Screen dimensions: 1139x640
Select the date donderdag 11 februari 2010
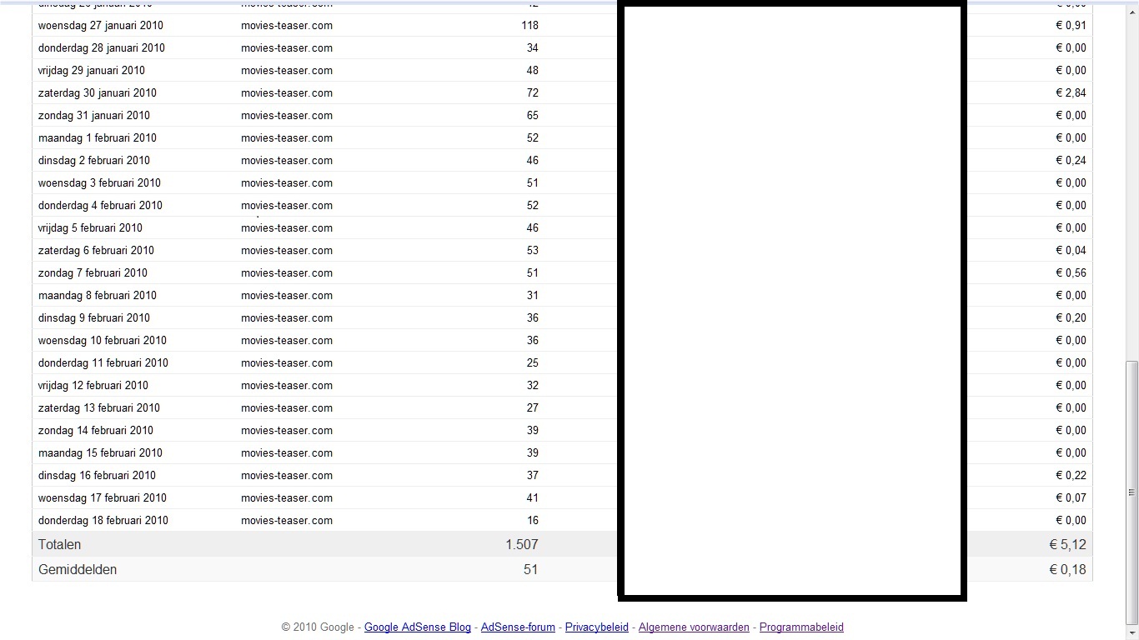tap(103, 362)
